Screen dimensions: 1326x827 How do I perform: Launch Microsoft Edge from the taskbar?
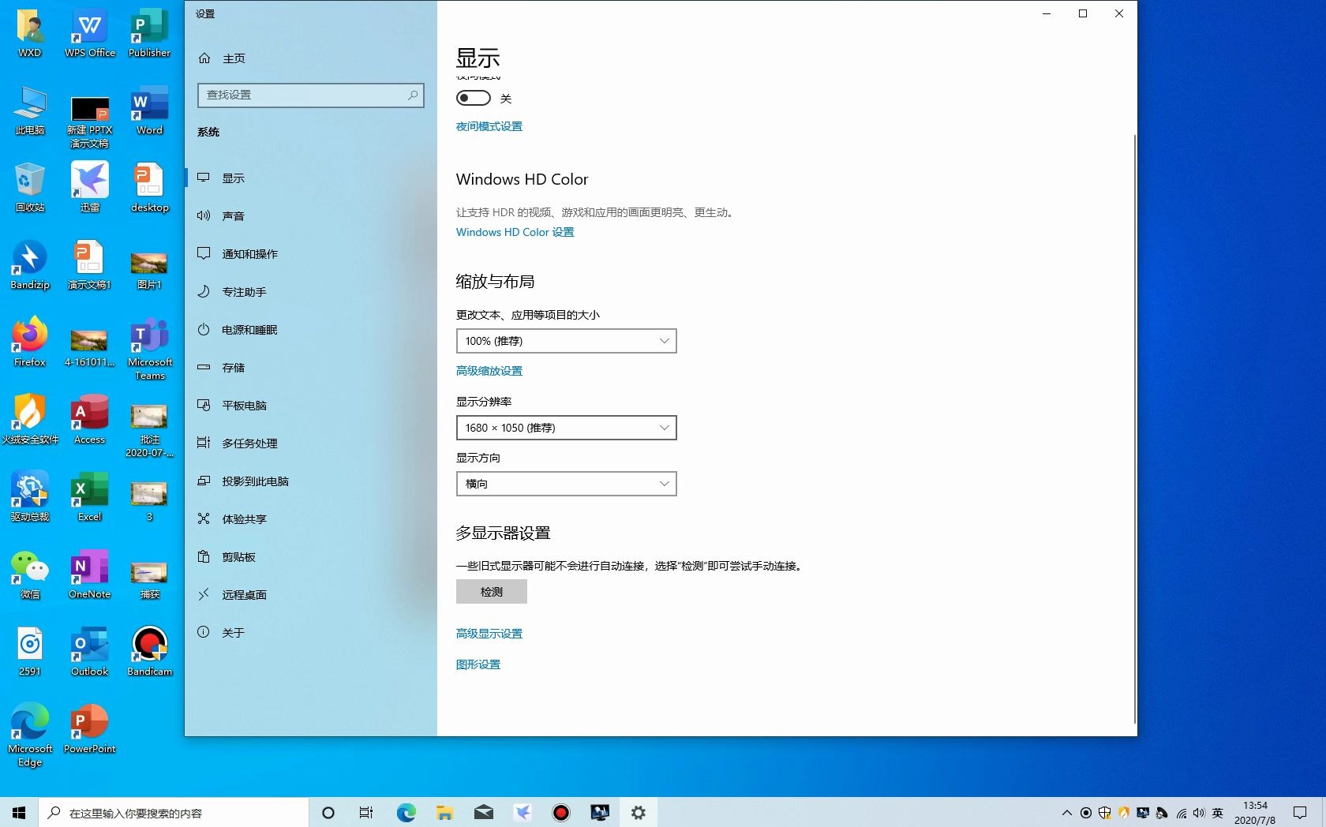click(x=406, y=812)
